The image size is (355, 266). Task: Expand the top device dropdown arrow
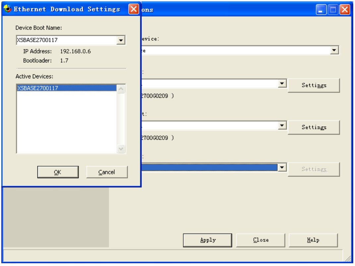coord(334,50)
